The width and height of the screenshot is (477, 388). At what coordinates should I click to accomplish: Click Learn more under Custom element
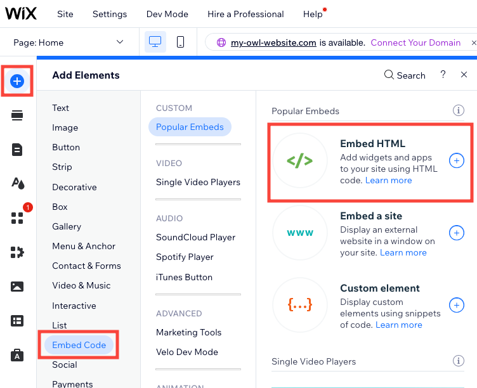click(x=398, y=325)
